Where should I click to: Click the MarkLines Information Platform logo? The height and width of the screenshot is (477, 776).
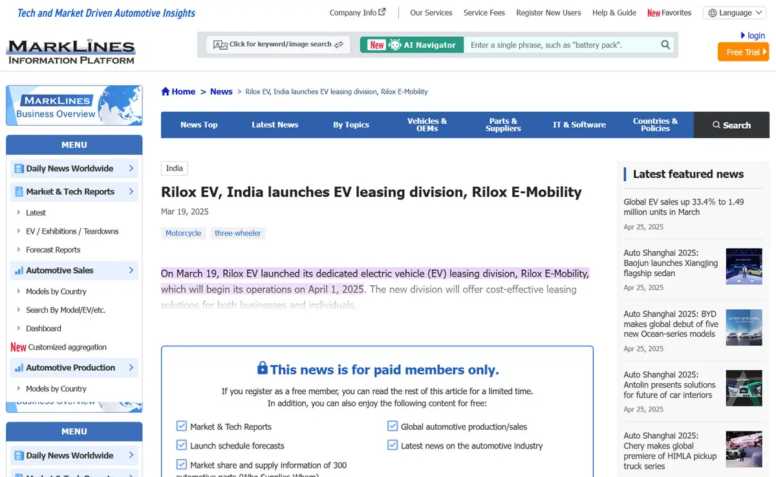[71, 52]
